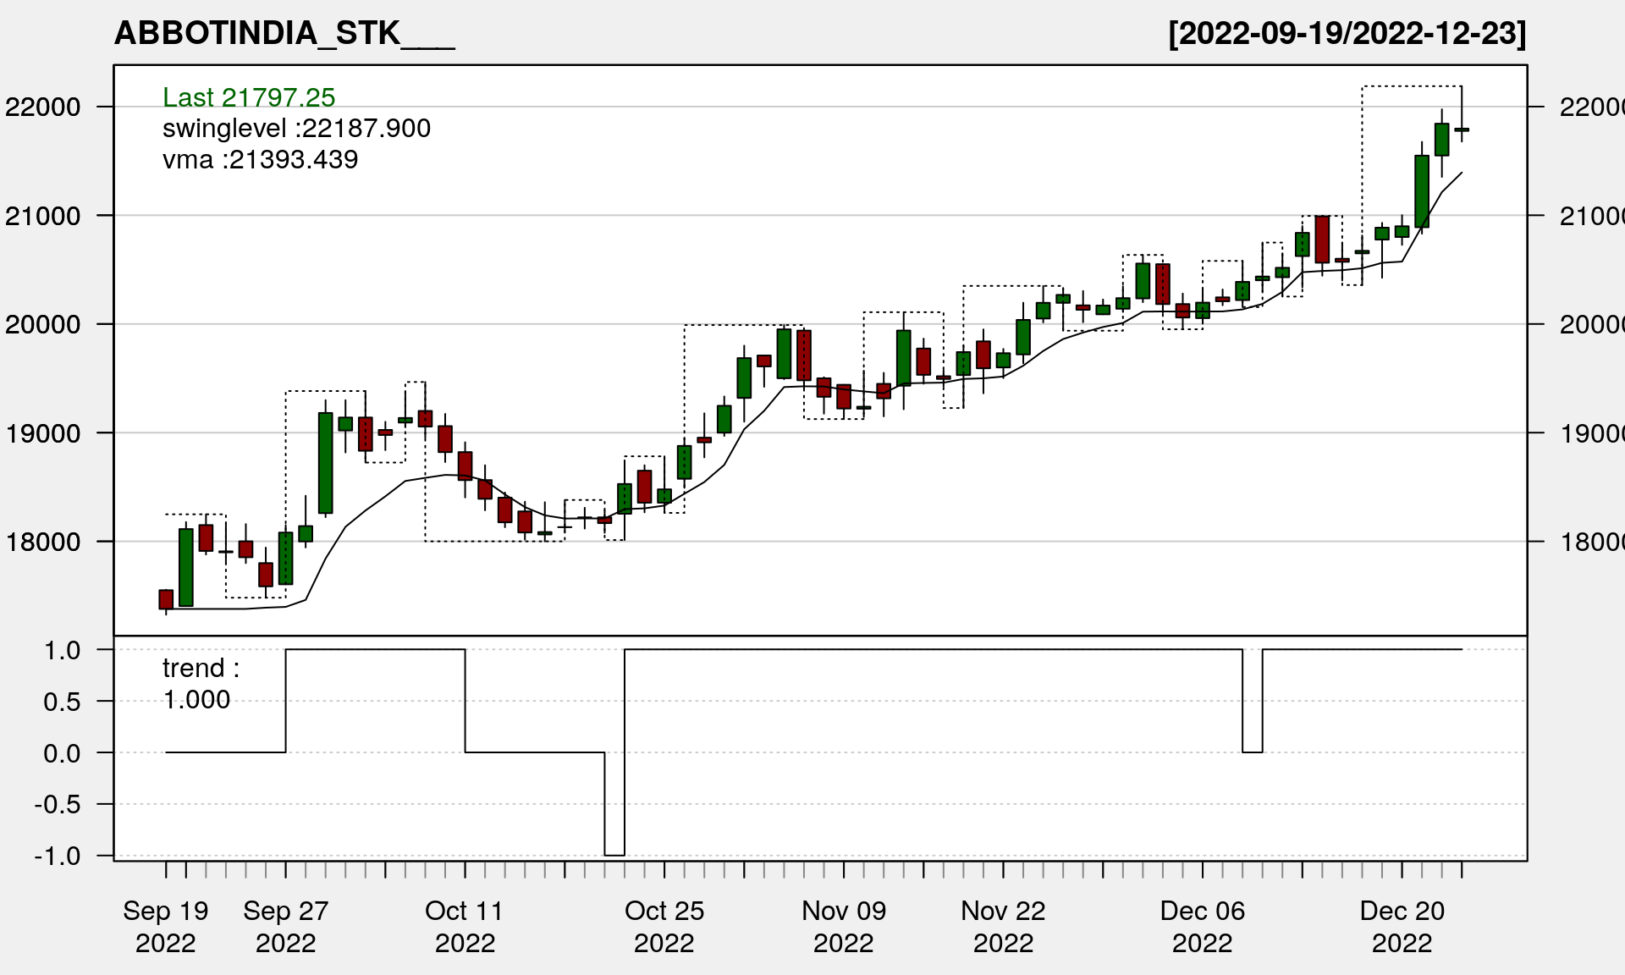Click the green Last 21797.25 label
Viewport: 1625px width, 975px height.
pyautogui.click(x=249, y=97)
